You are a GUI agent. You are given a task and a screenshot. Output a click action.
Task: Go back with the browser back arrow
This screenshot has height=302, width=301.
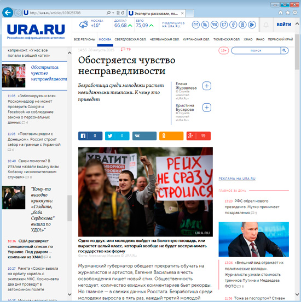[8, 13]
